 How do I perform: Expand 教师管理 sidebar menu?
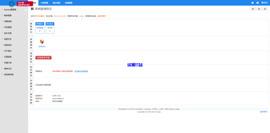point(8,16)
